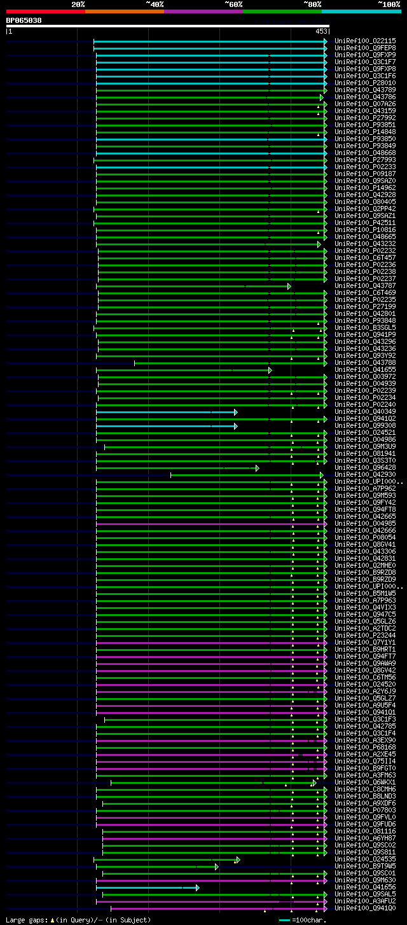Click the orange ~40% identity legend segment
The height and width of the screenshot is (925, 407).
coord(125,11)
